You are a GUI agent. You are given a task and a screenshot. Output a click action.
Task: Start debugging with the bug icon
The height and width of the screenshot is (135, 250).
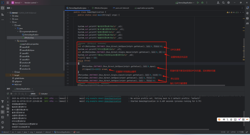[202, 3]
